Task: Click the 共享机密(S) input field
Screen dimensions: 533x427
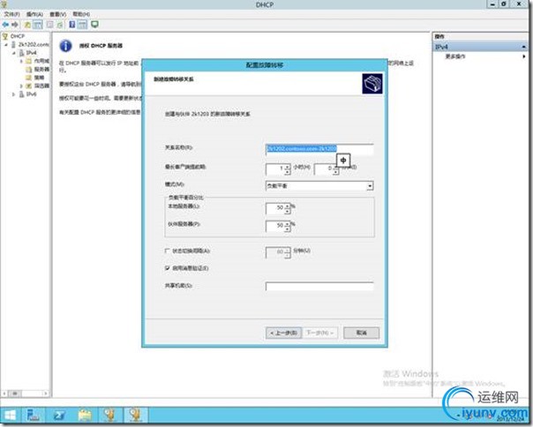Action: tap(319, 286)
